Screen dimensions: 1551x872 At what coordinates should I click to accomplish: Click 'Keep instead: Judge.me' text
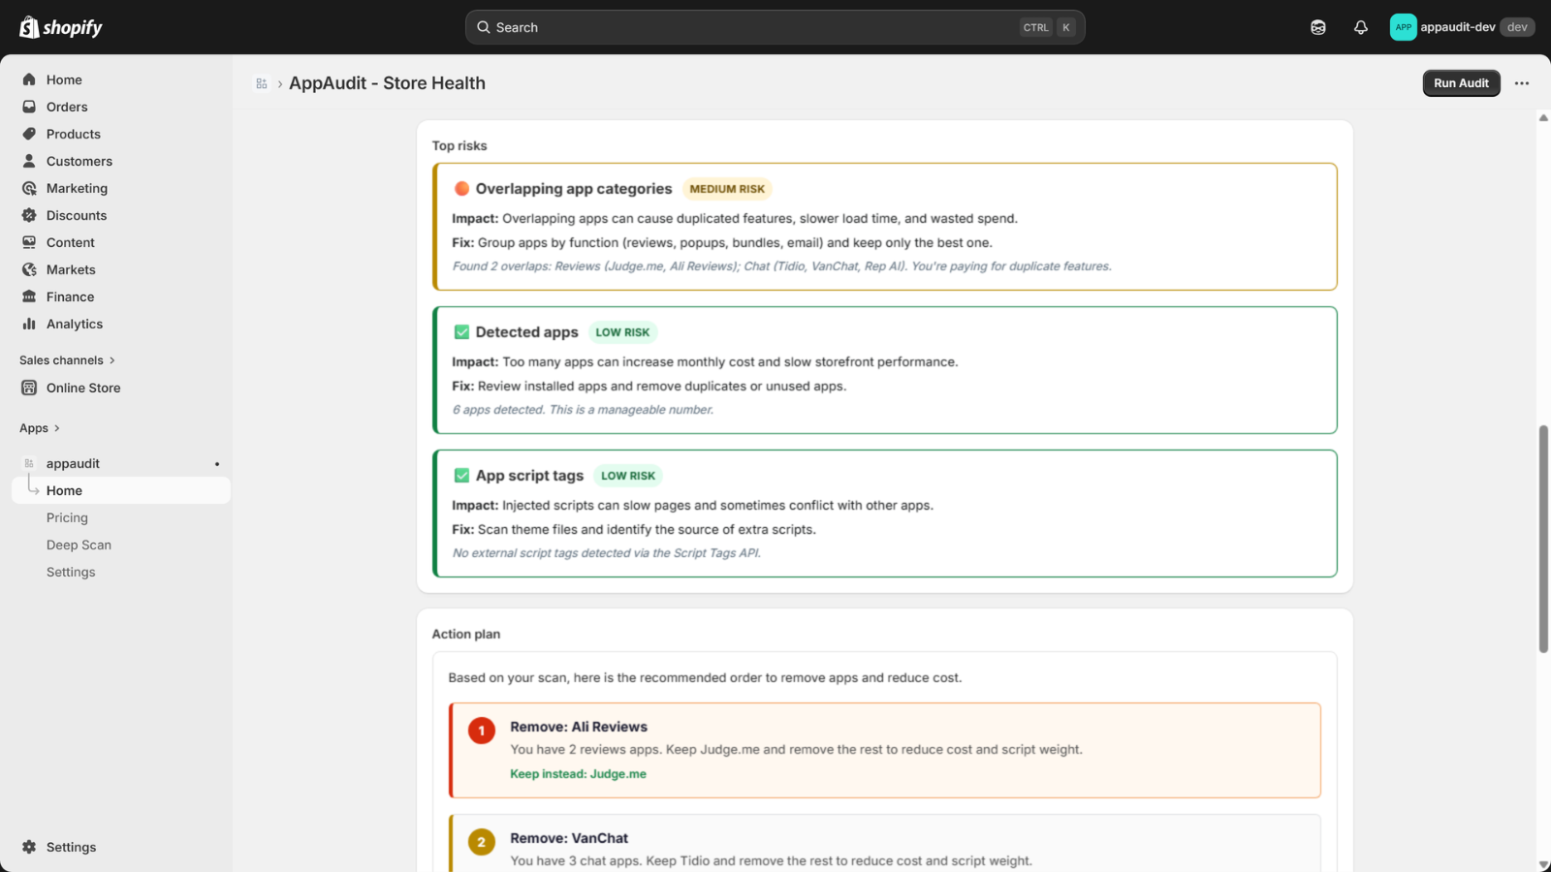pos(578,774)
